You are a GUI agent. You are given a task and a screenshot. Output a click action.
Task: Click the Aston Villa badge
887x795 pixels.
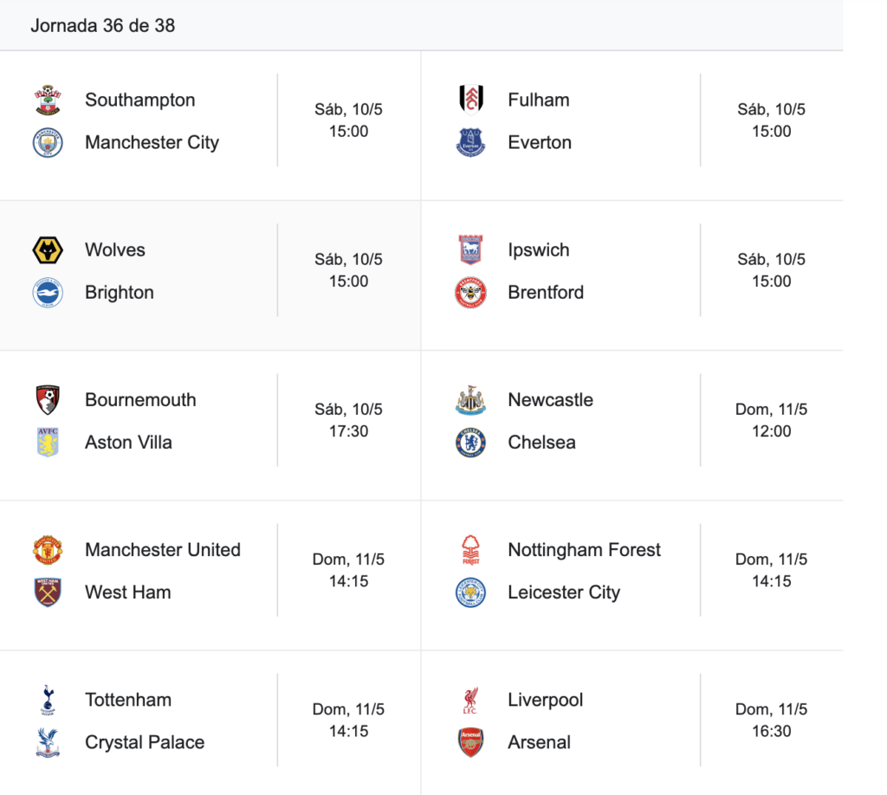[x=48, y=443]
